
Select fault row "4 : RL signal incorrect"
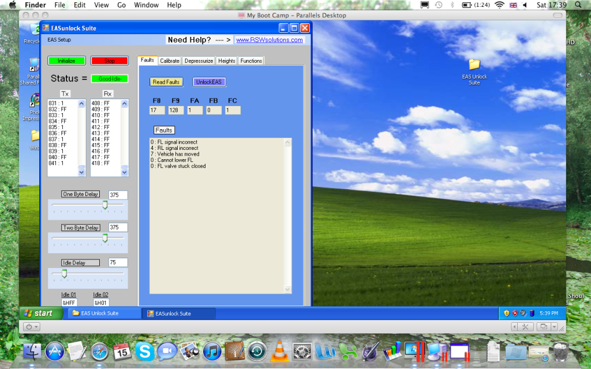174,148
